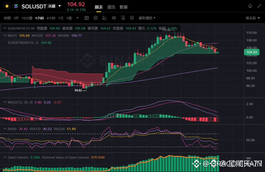Screen dimensions: 265x172
Task: Select the 1秒 interval
Action: pyautogui.click(x=16, y=18)
